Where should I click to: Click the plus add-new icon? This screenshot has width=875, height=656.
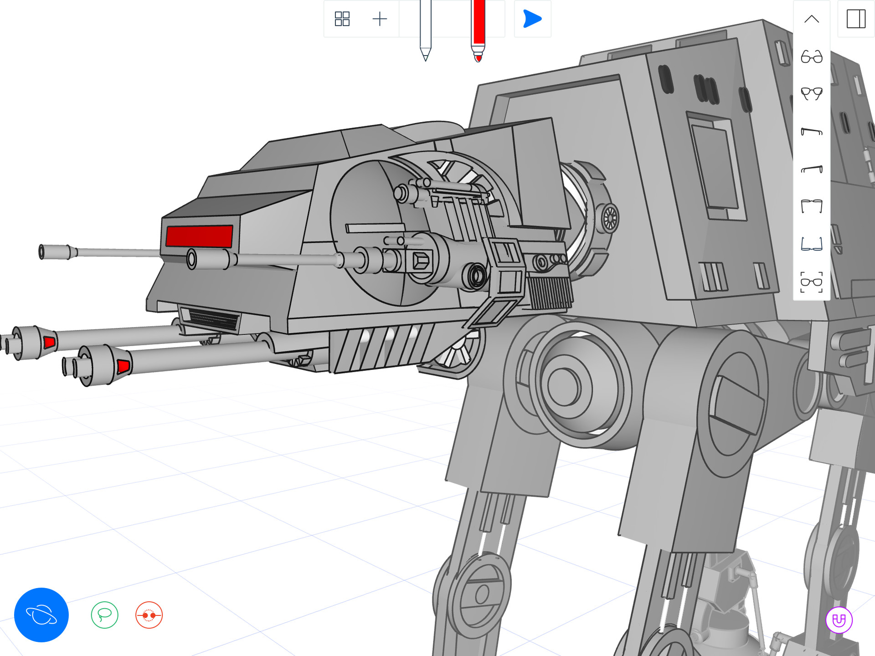(380, 19)
